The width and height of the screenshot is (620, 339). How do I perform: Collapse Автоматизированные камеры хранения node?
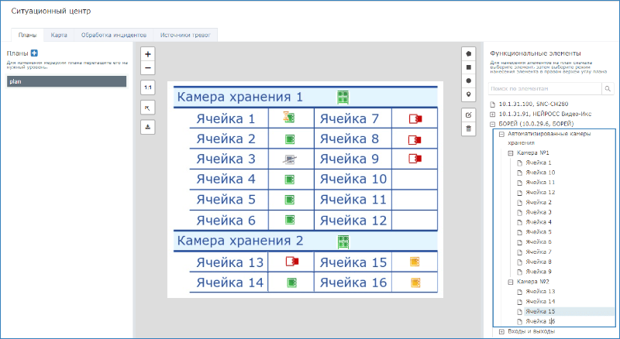tap(501, 135)
